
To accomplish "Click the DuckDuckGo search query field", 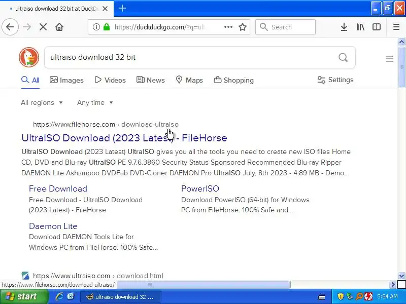I will (x=192, y=57).
